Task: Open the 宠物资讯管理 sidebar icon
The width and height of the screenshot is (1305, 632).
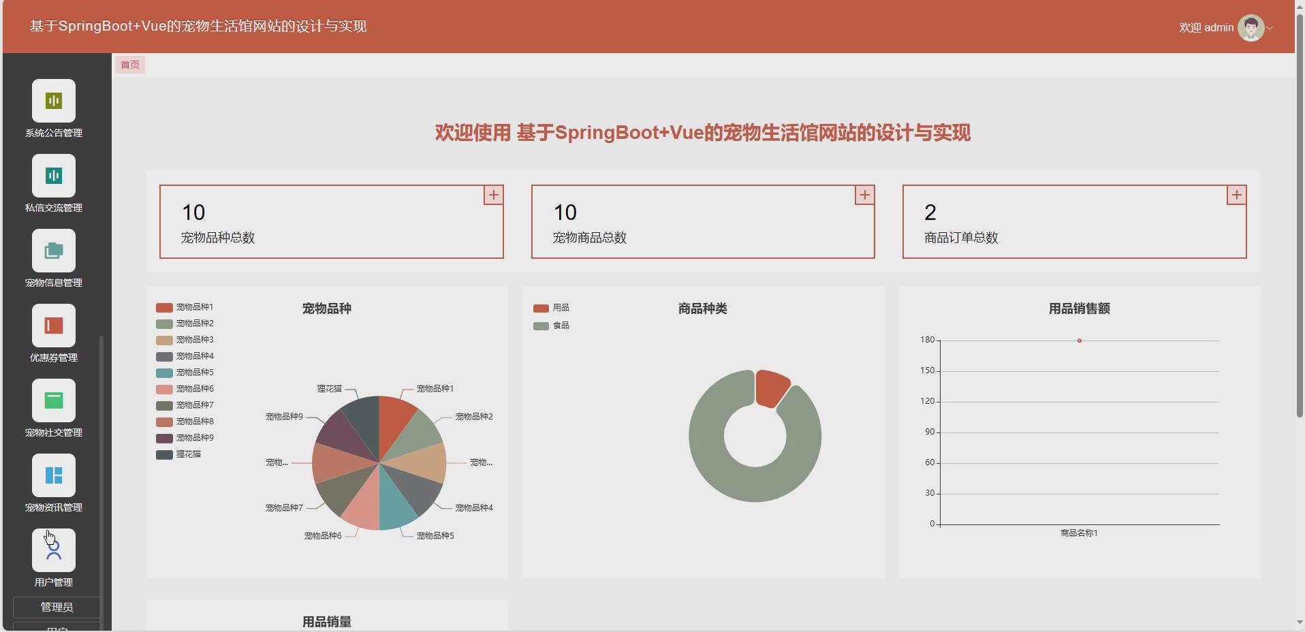Action: point(54,475)
